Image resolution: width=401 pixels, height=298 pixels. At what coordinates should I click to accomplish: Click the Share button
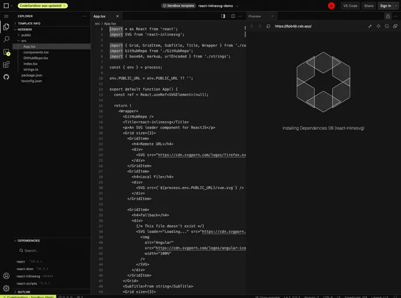pos(368,6)
